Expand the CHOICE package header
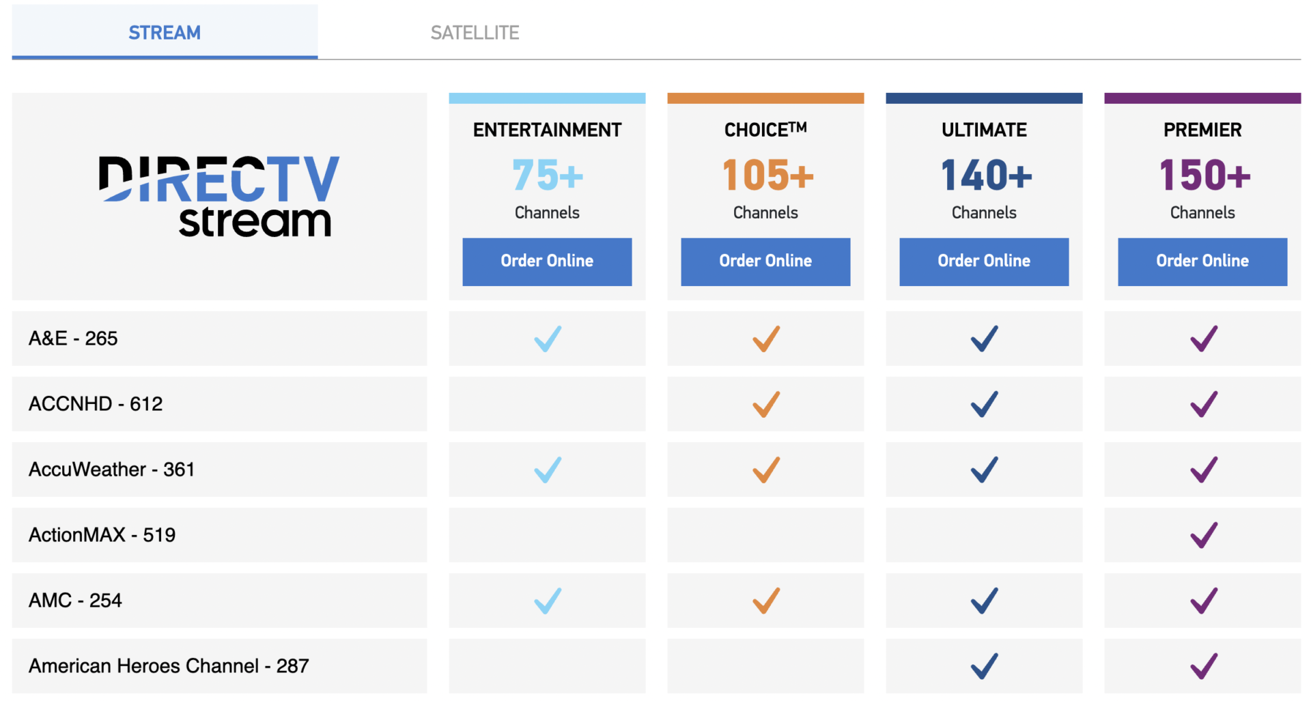 (x=765, y=129)
